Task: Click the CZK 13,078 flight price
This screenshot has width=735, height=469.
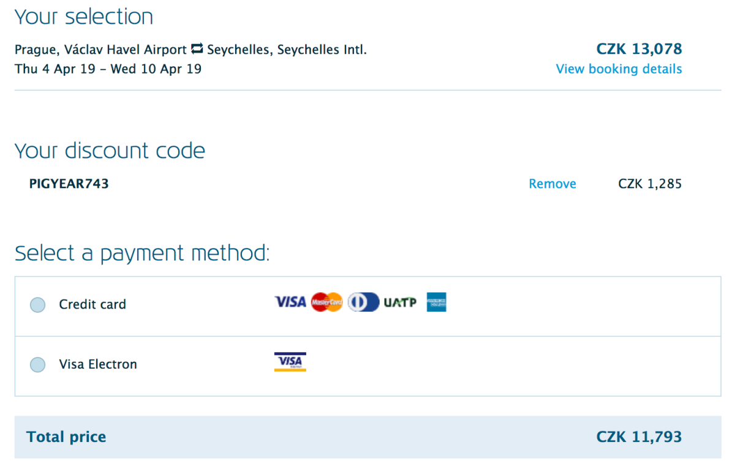Action: pyautogui.click(x=639, y=49)
